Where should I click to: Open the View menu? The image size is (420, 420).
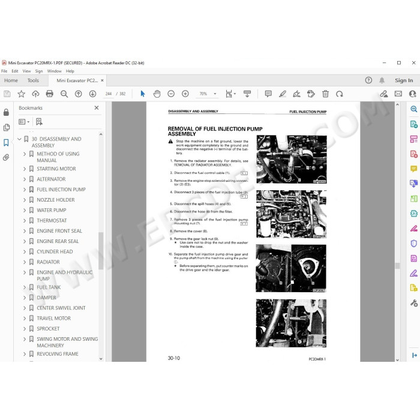[x=26, y=71]
